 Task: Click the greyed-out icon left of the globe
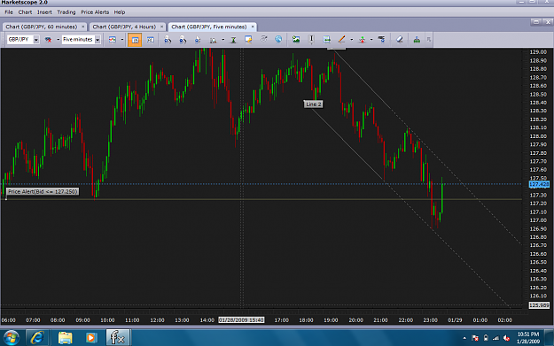[x=263, y=39]
